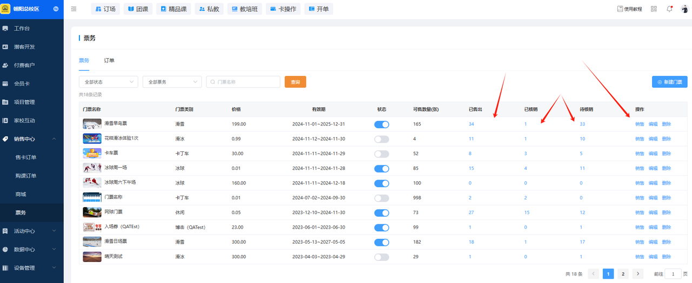Open 会员卡 in the sidebar
The width and height of the screenshot is (692, 283).
click(x=22, y=84)
